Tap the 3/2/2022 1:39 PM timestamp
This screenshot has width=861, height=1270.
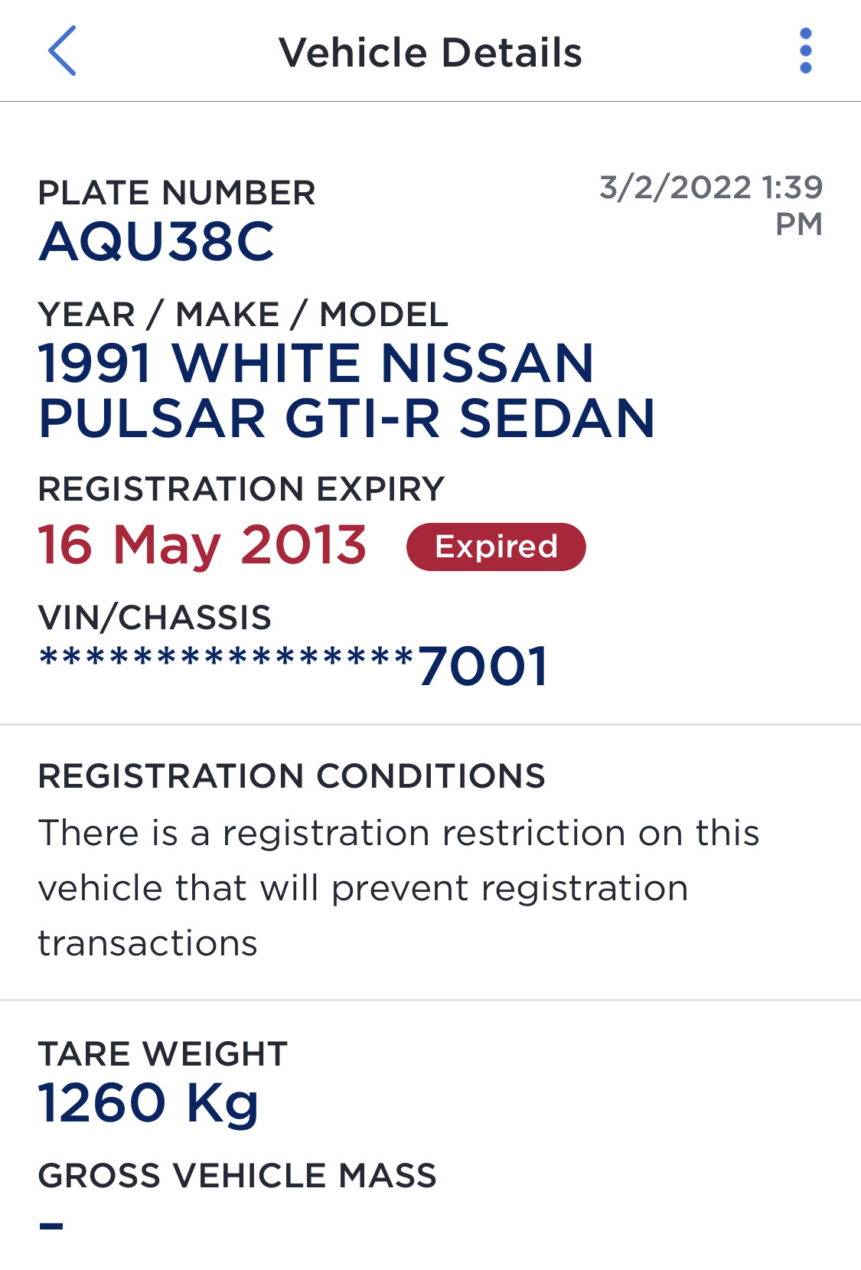pyautogui.click(x=711, y=204)
